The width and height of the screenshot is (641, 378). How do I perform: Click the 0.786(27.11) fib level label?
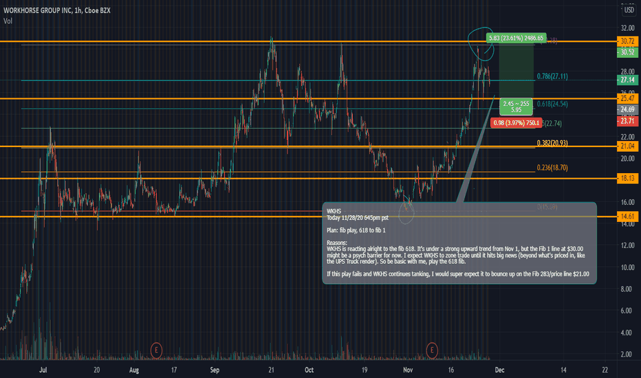[x=552, y=76]
